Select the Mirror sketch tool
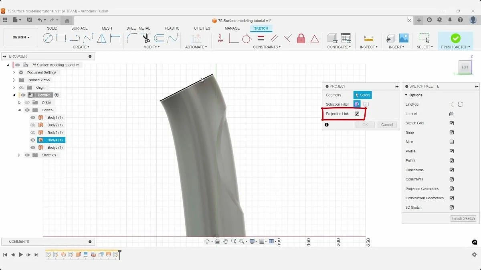This screenshot has width=481, height=270. click(102, 38)
